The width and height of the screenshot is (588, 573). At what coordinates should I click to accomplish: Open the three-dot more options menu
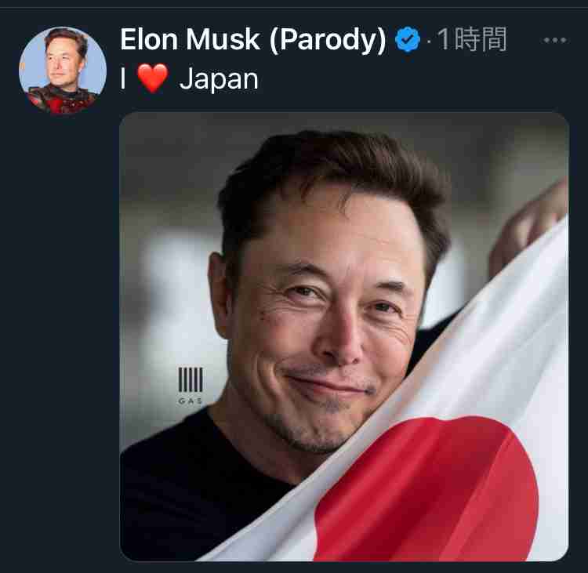click(555, 40)
